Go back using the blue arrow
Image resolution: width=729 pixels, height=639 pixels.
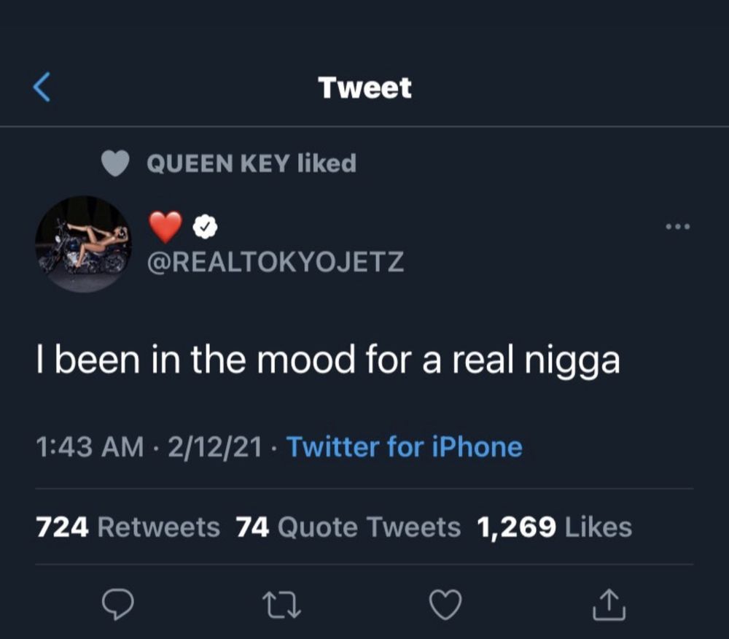point(42,87)
